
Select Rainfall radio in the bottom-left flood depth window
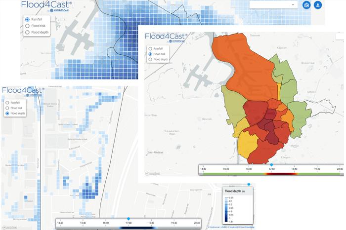(7, 103)
